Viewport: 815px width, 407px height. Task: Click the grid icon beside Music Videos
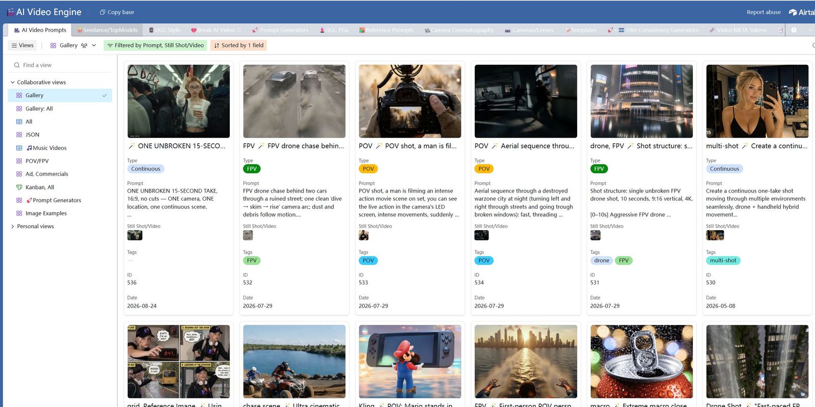tap(19, 148)
